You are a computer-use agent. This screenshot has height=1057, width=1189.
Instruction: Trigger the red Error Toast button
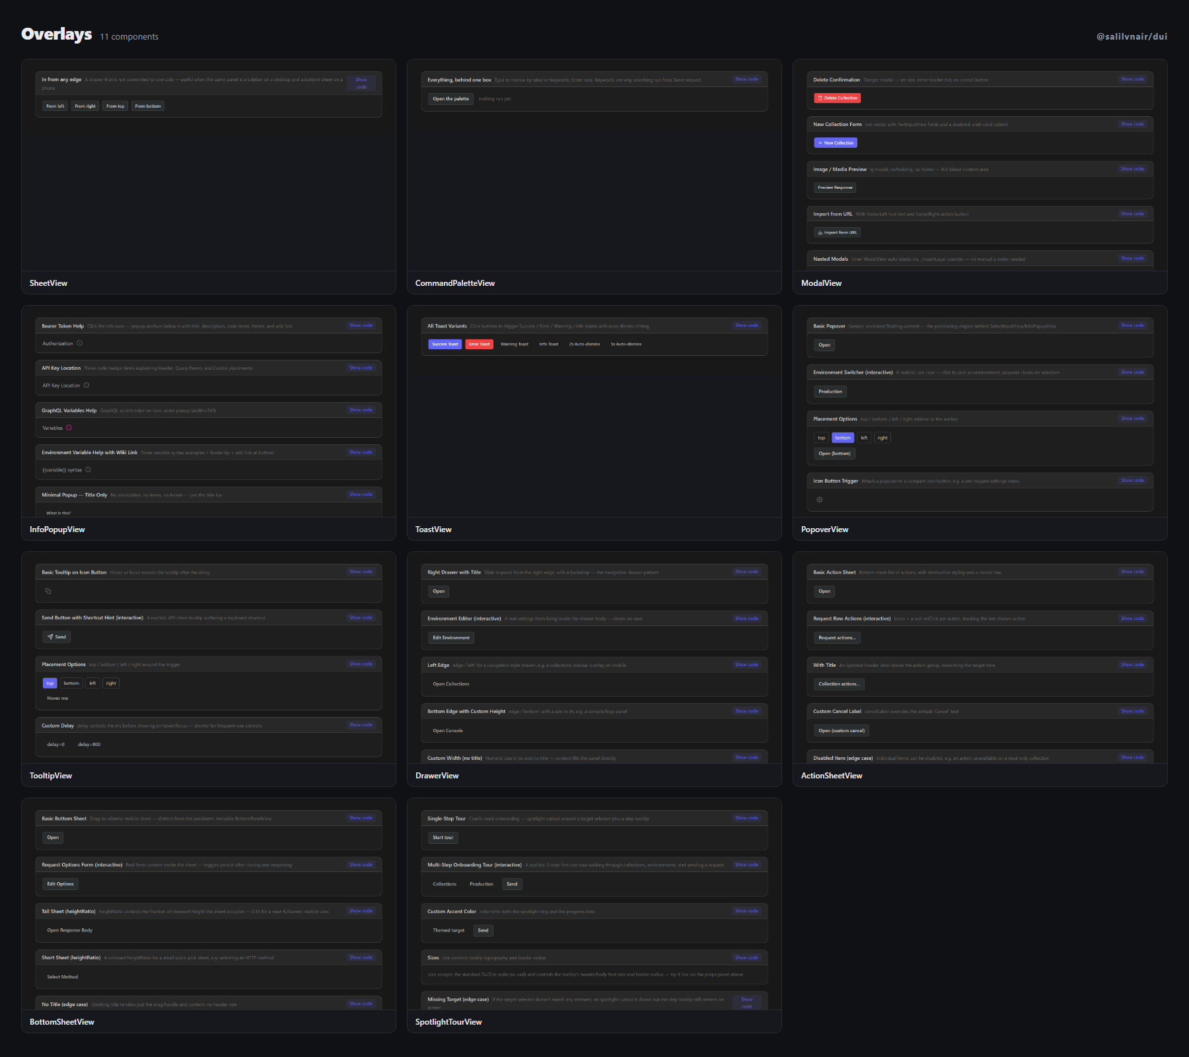[480, 345]
